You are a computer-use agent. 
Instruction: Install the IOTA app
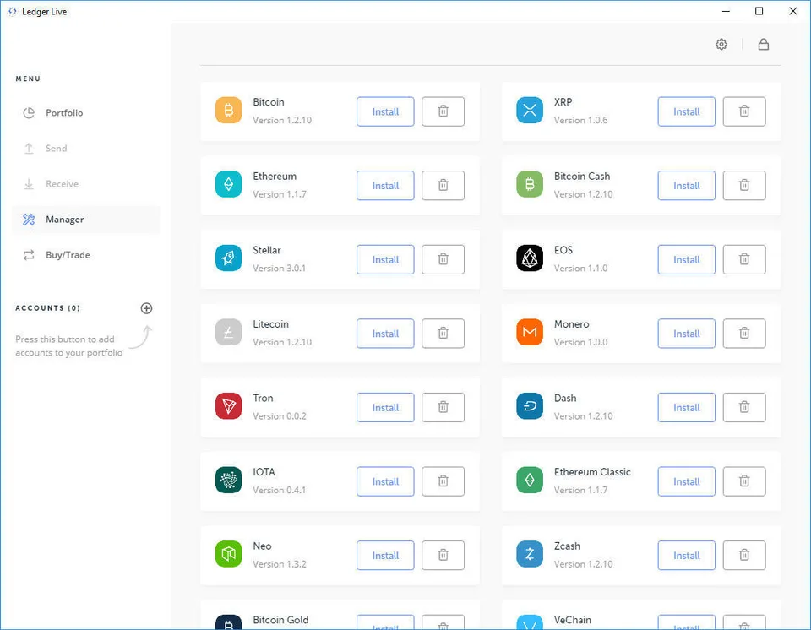coord(385,481)
